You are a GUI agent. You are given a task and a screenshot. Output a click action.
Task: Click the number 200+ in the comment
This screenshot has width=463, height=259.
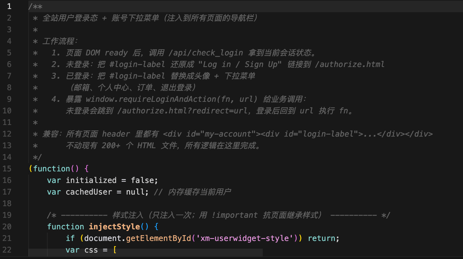(111, 146)
